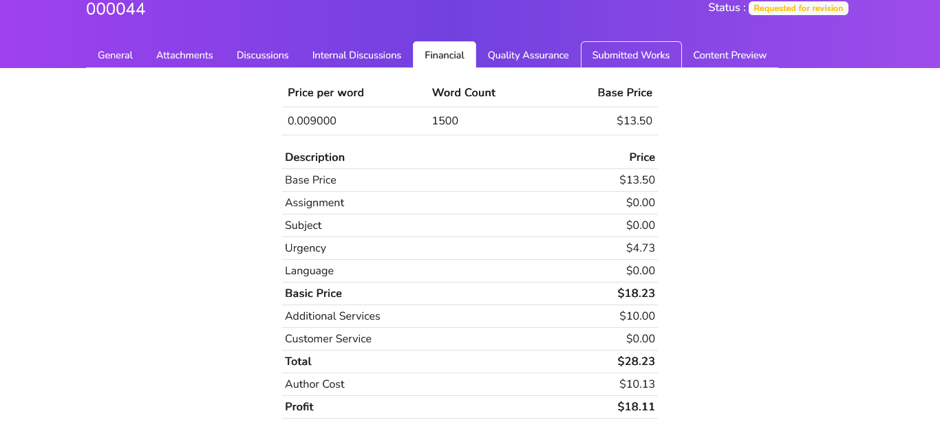Click order number 000044 heading
Viewport: 940px width, 442px height.
coord(116,10)
